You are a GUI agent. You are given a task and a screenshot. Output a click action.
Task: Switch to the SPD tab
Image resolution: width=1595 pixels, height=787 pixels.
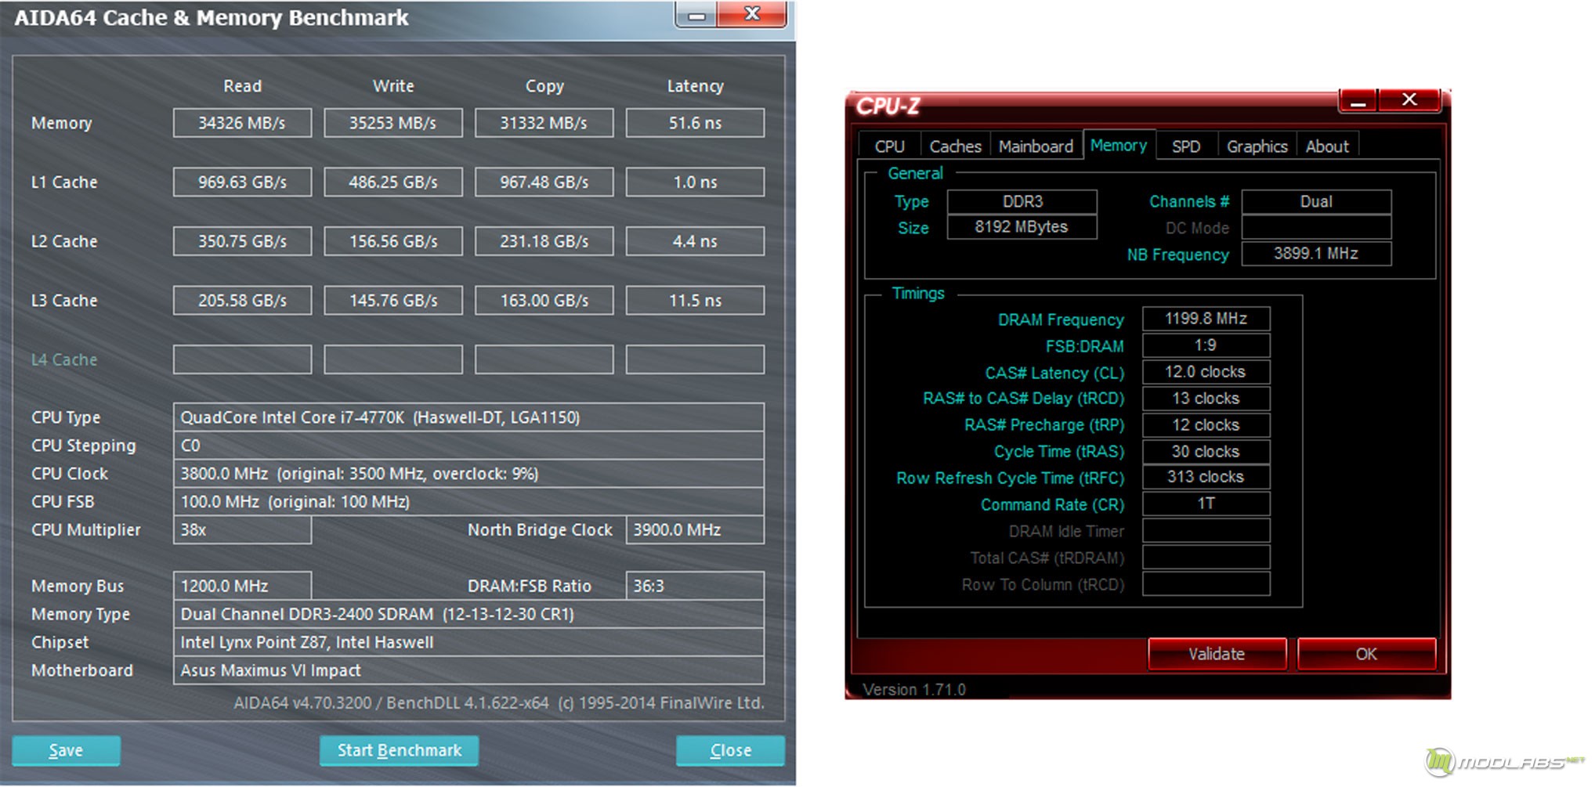1186,146
